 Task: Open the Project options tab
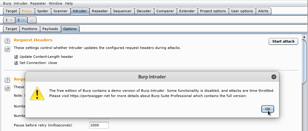pyautogui.click(x=213, y=11)
